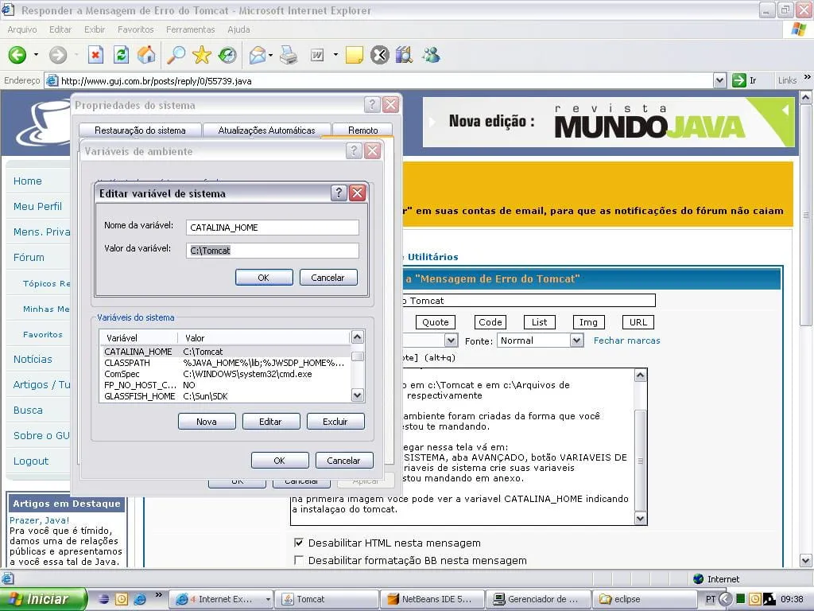Check Desabilitar formatação BB nesta mensagem
Screen dimensions: 814x611
[299, 560]
